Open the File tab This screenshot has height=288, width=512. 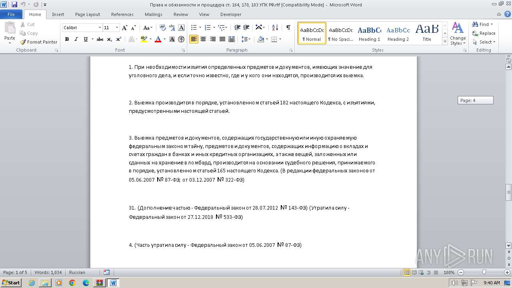click(11, 14)
